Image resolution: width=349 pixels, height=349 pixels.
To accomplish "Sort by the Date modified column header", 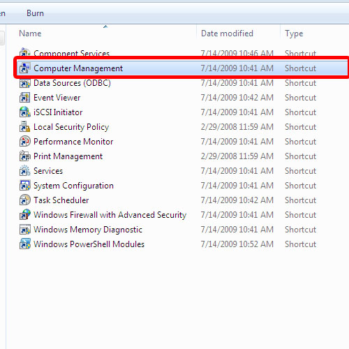I will [227, 34].
